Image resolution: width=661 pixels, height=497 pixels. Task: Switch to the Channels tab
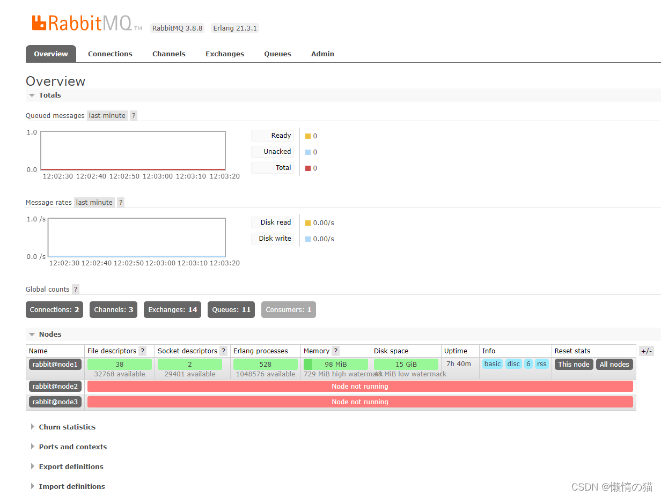point(169,54)
